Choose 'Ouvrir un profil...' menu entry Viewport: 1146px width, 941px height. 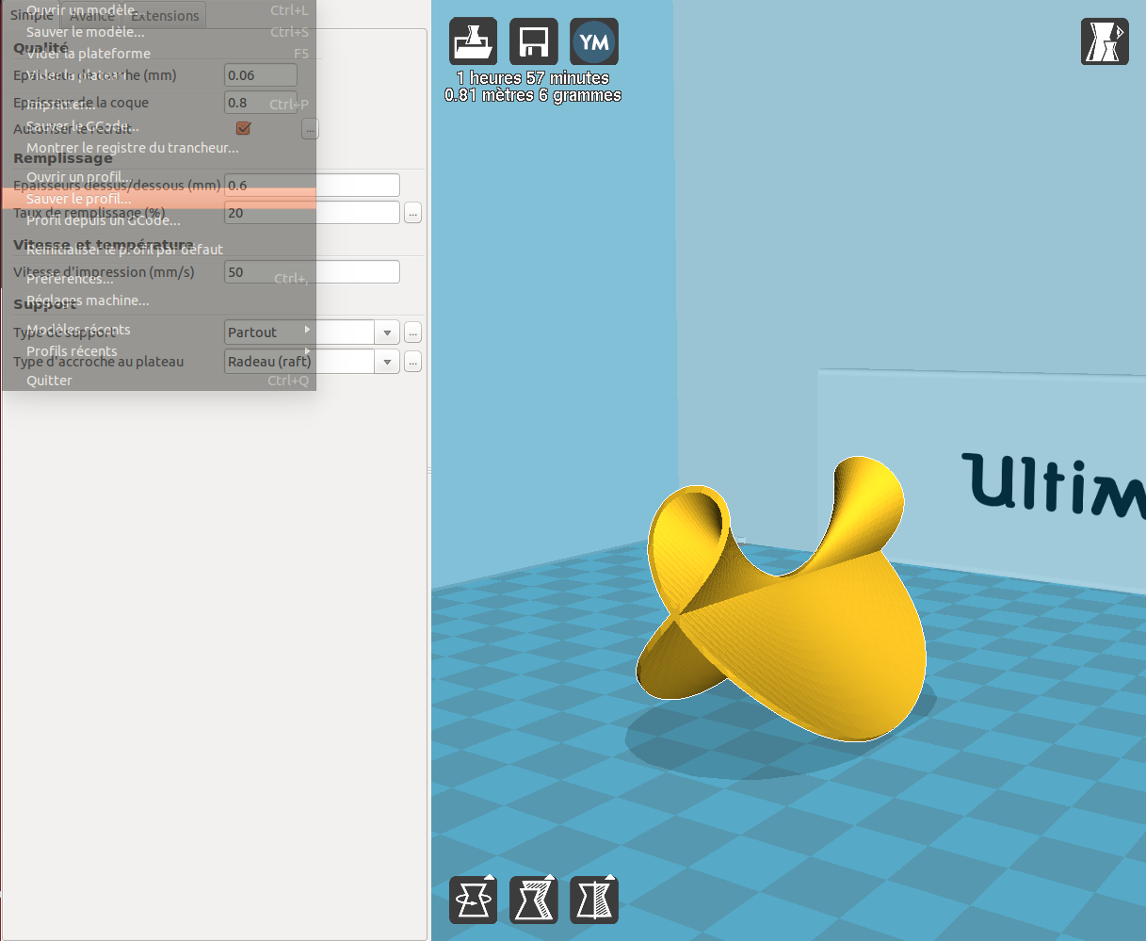coord(158,177)
